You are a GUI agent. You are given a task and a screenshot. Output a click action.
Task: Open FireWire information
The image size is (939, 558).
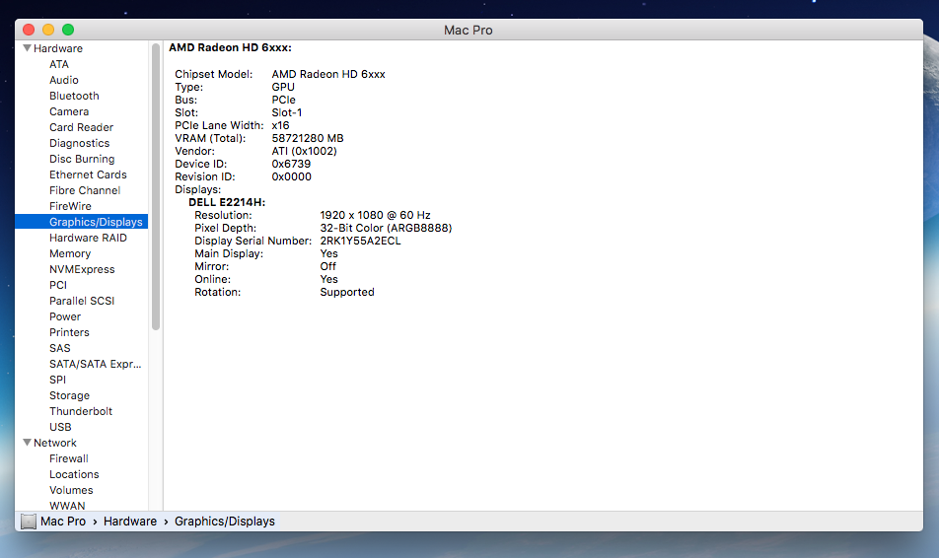[71, 206]
